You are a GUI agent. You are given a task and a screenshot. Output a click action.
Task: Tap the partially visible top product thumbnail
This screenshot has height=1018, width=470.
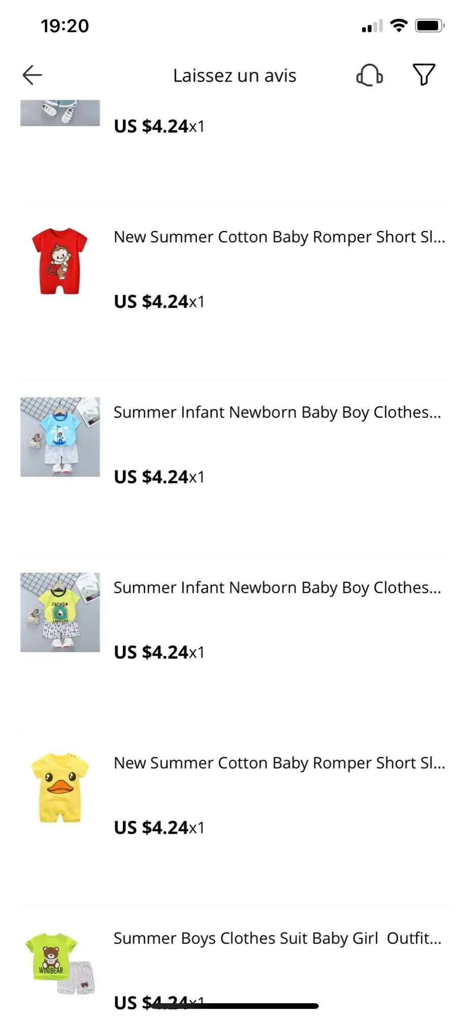(60, 113)
